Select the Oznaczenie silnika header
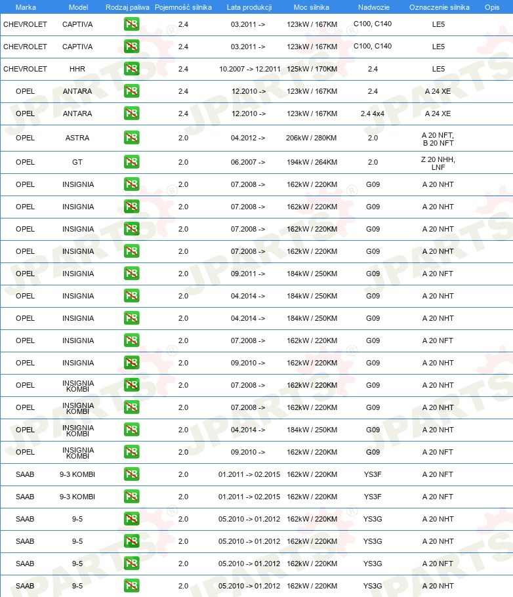The width and height of the screenshot is (513, 597). [x=439, y=7]
